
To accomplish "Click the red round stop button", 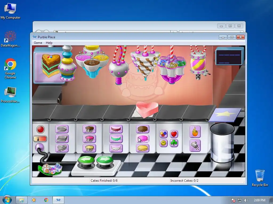I will coord(41,129).
